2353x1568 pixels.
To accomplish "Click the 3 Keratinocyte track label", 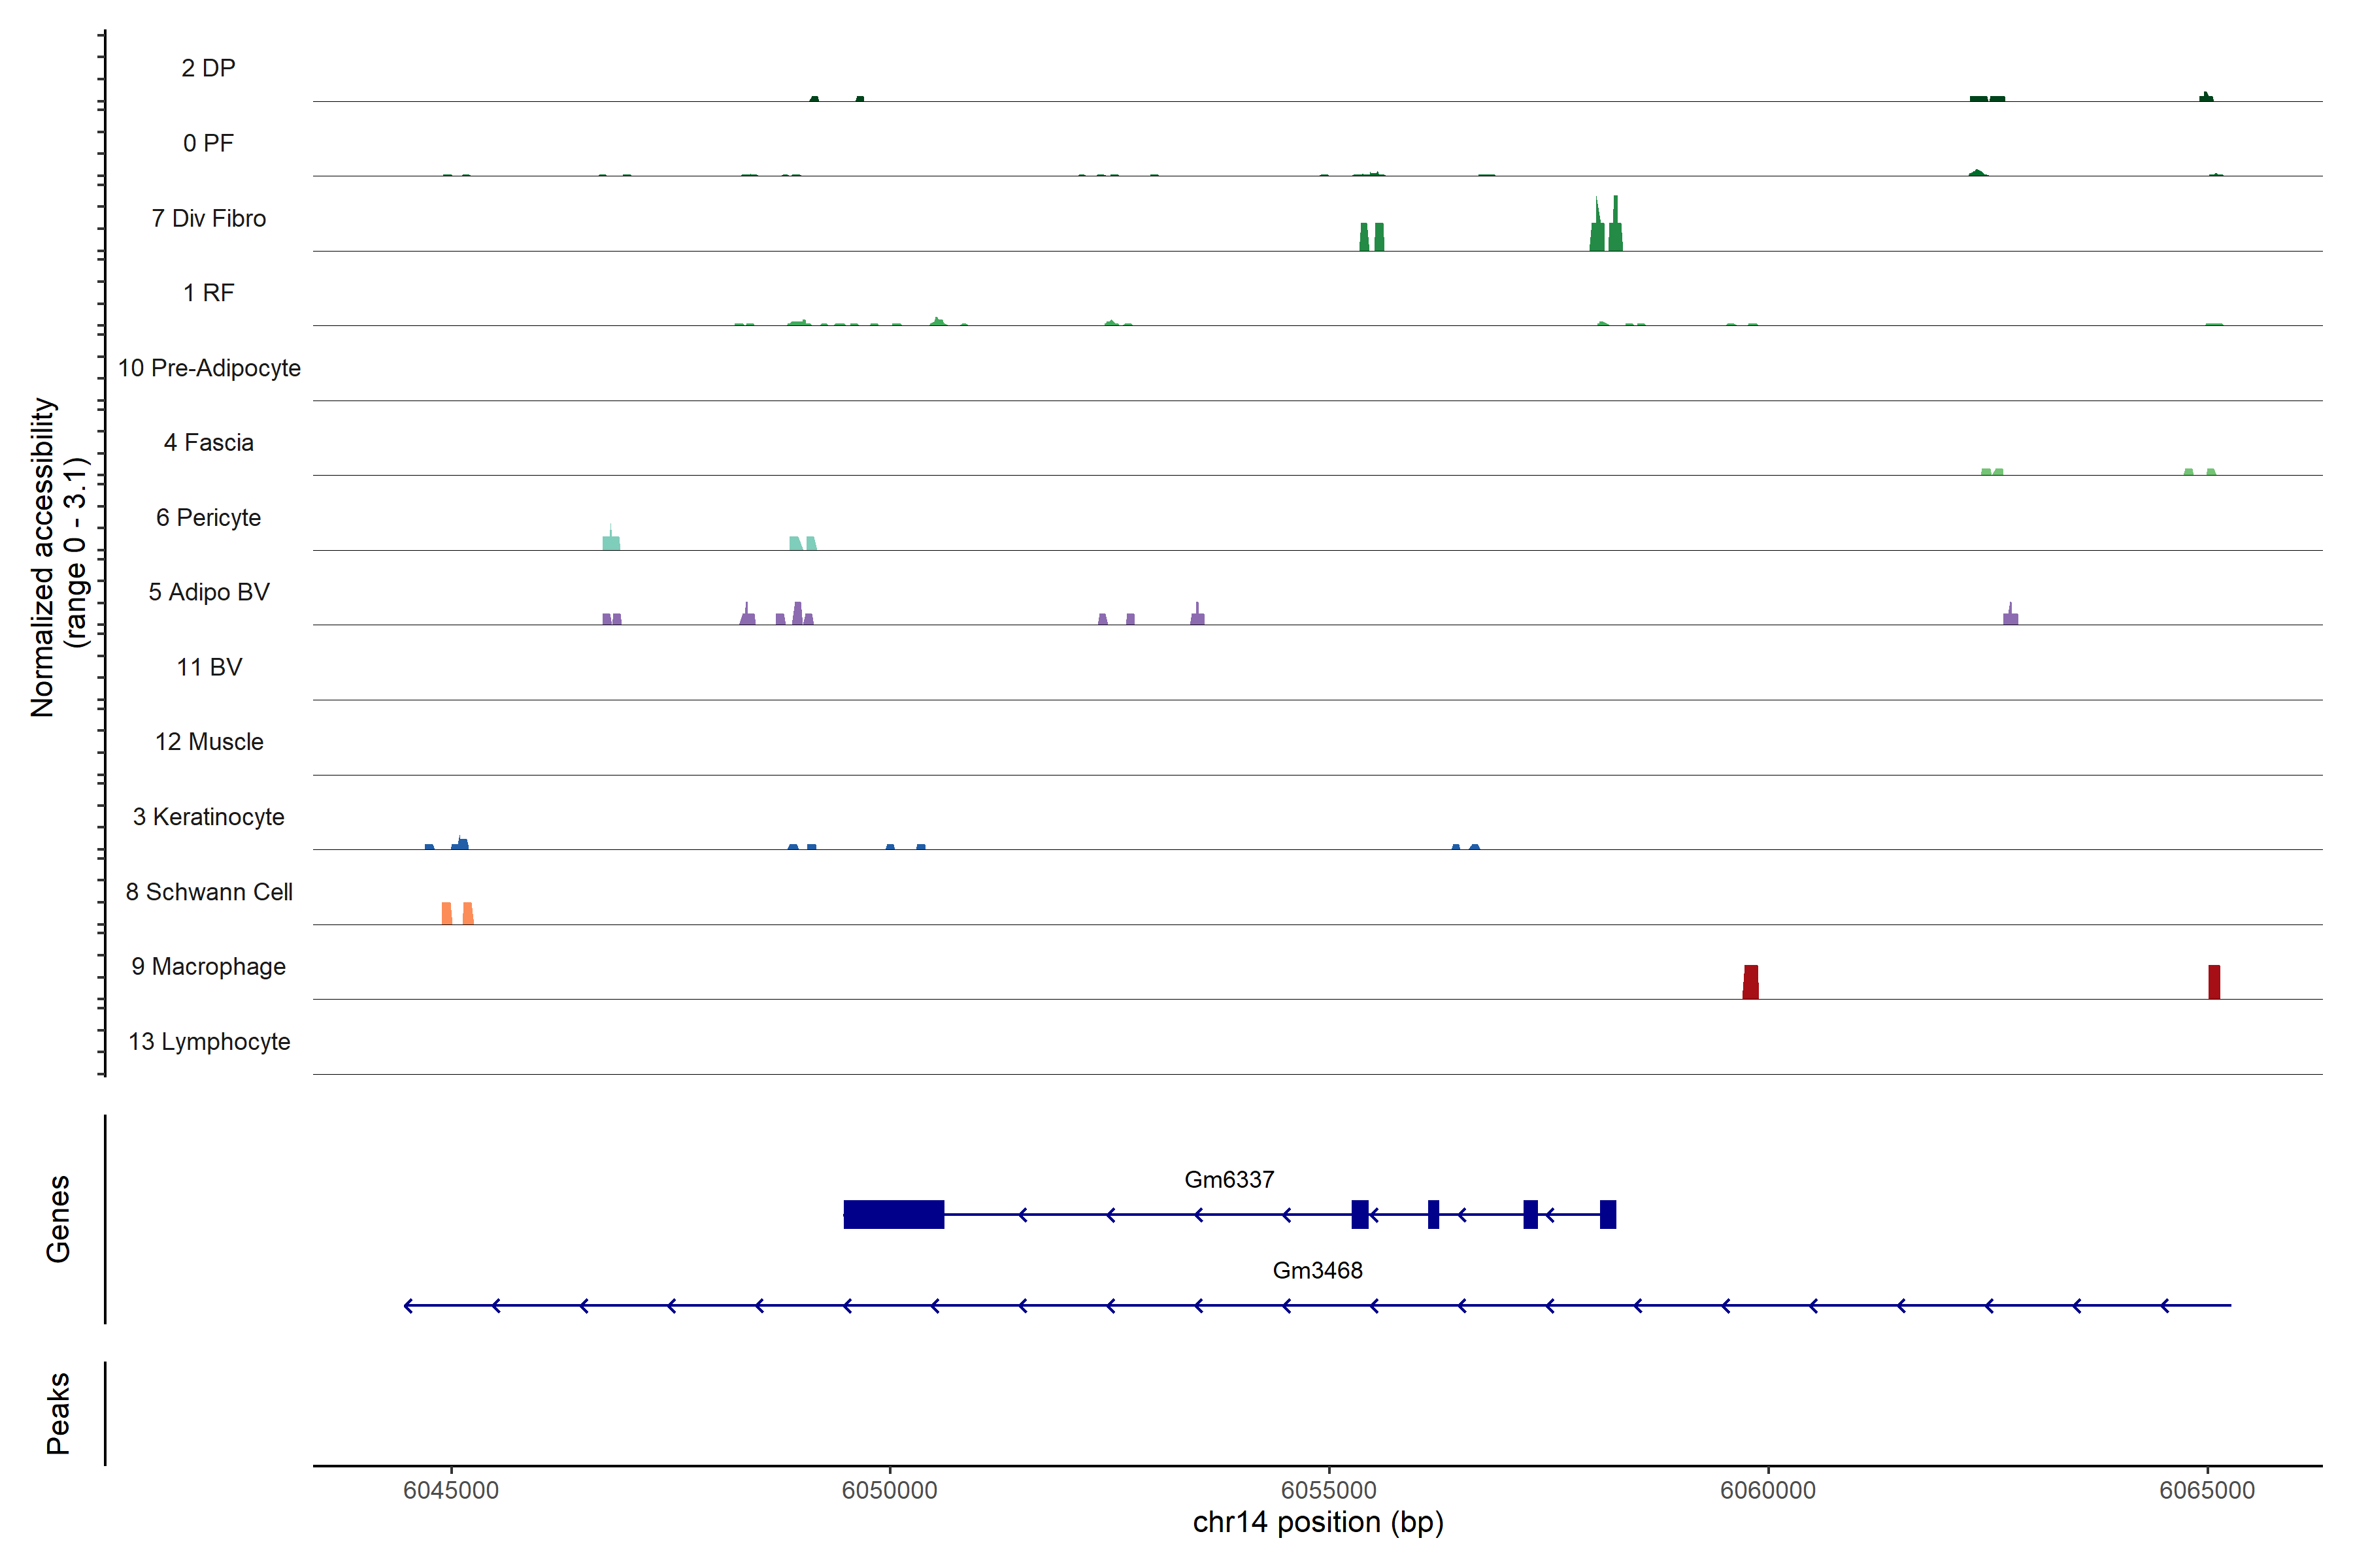I will (208, 817).
